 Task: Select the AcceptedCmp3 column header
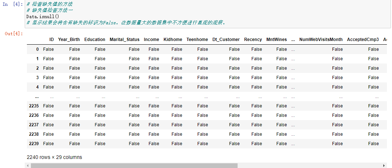click(x=363, y=40)
